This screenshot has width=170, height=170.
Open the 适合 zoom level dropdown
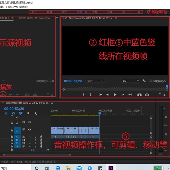point(95,81)
